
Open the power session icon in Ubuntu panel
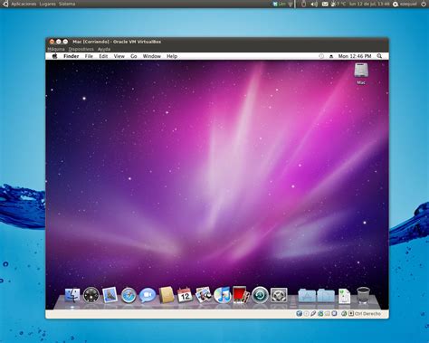point(424,4)
